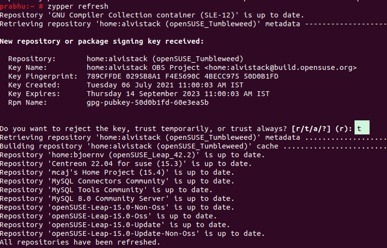Click the 'MySQL Tools Community' repository line
Image resolution: width=387 pixels, height=248 pixels.
106,190
